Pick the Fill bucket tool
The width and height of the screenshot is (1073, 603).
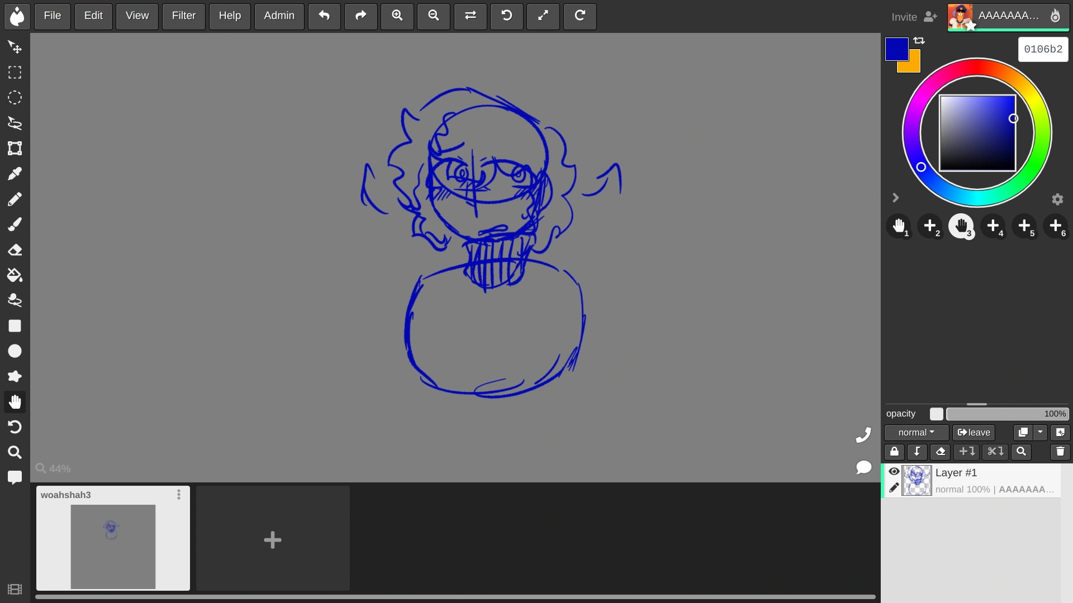[x=15, y=275]
